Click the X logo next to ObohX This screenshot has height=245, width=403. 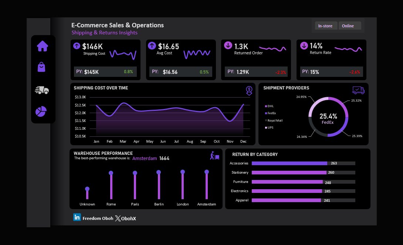118,218
